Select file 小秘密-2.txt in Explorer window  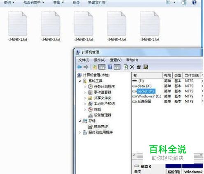tap(51, 26)
